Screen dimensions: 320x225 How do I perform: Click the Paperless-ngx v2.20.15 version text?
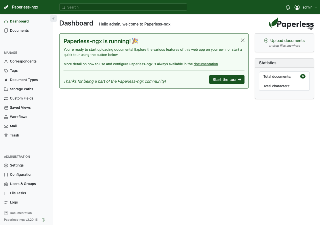(x=21, y=220)
